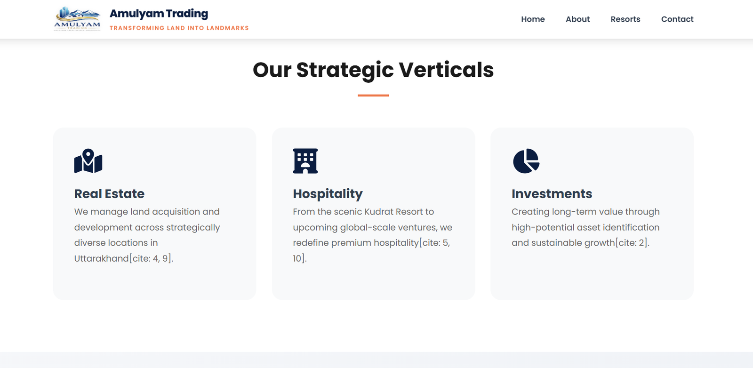This screenshot has height=368, width=753.
Task: Click the Real Estate map icon
Action: [88, 161]
